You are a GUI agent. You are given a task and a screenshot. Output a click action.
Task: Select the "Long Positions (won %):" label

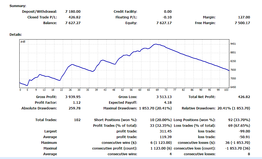tap(195, 120)
